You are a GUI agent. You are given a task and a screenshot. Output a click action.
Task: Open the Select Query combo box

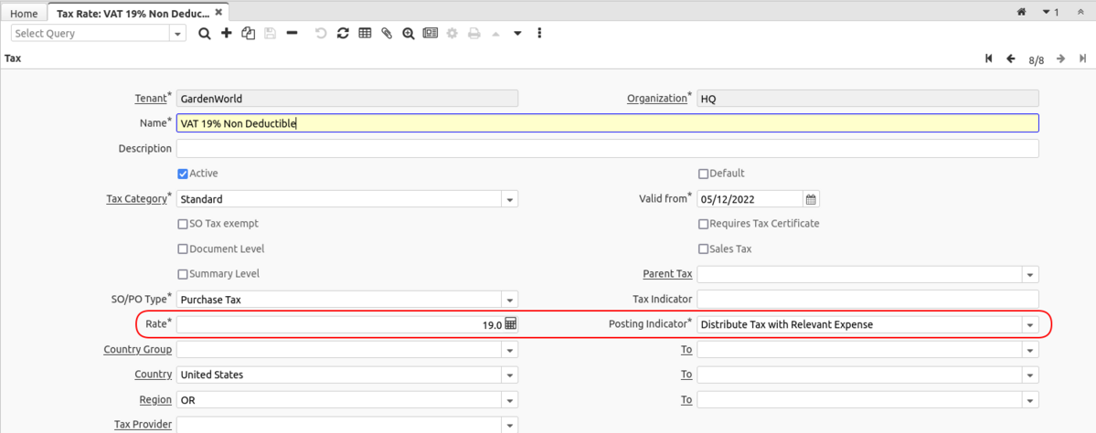click(x=177, y=33)
